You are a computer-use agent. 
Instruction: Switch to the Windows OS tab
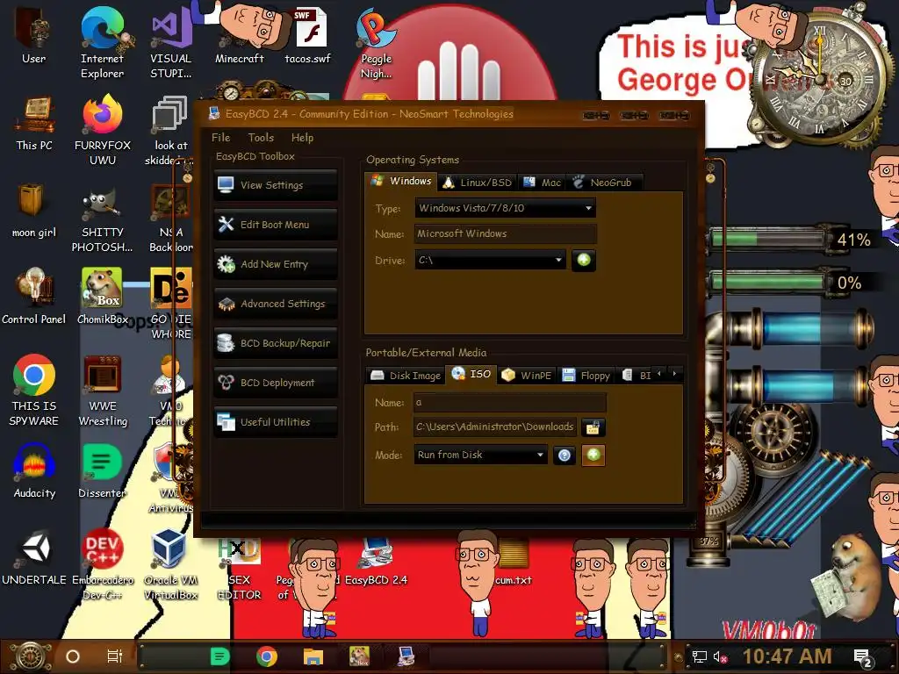pos(400,181)
